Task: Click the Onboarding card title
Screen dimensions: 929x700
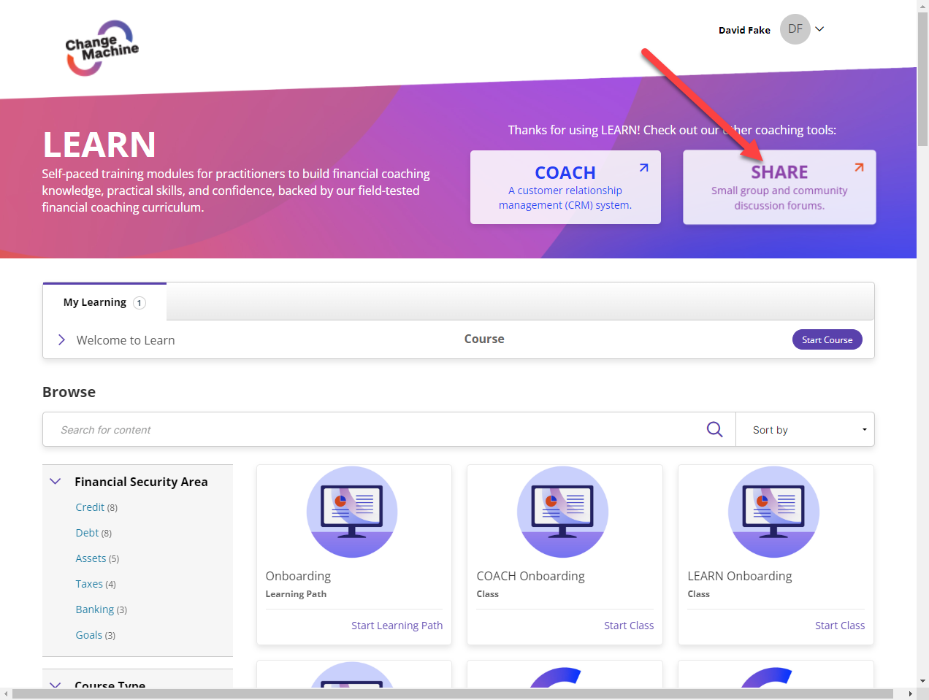Action: click(x=298, y=576)
